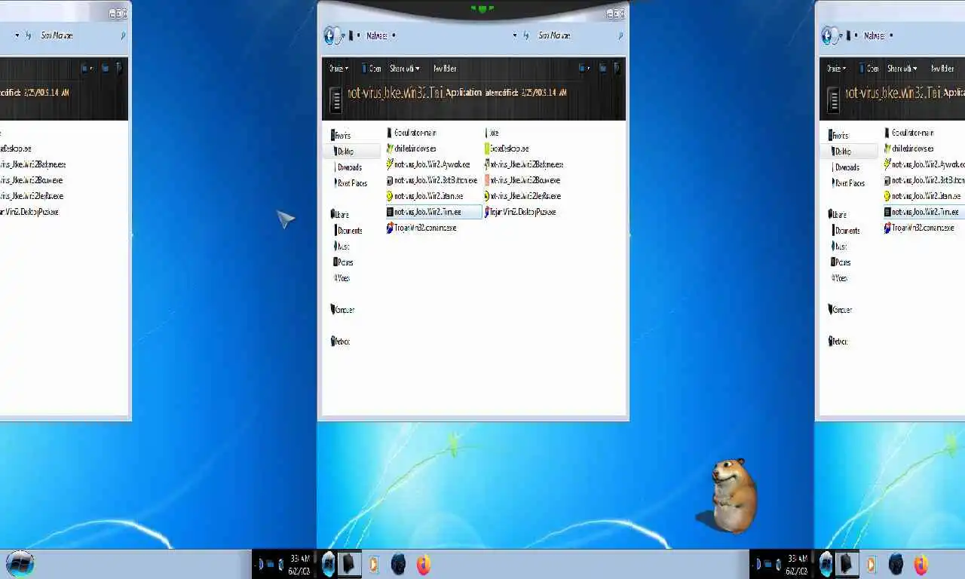Expand the Organize menu in the right window

coord(835,69)
